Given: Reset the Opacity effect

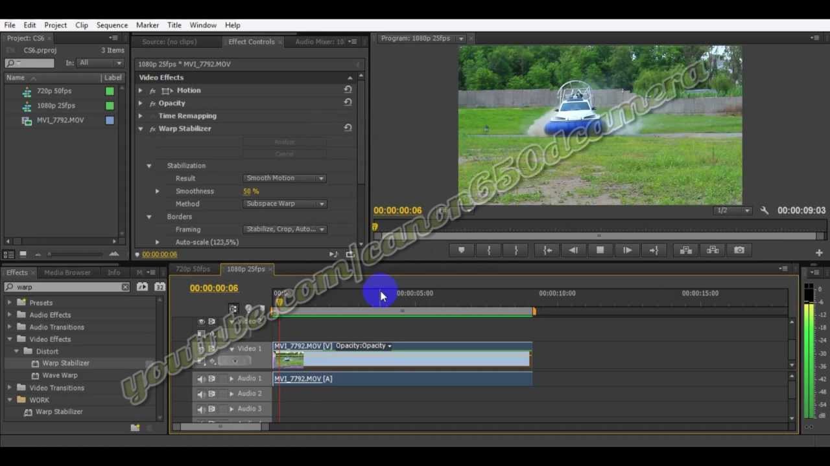Looking at the screenshot, I should point(348,102).
